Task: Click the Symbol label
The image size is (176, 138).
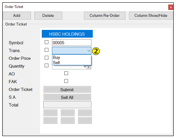Action: coord(16,43)
